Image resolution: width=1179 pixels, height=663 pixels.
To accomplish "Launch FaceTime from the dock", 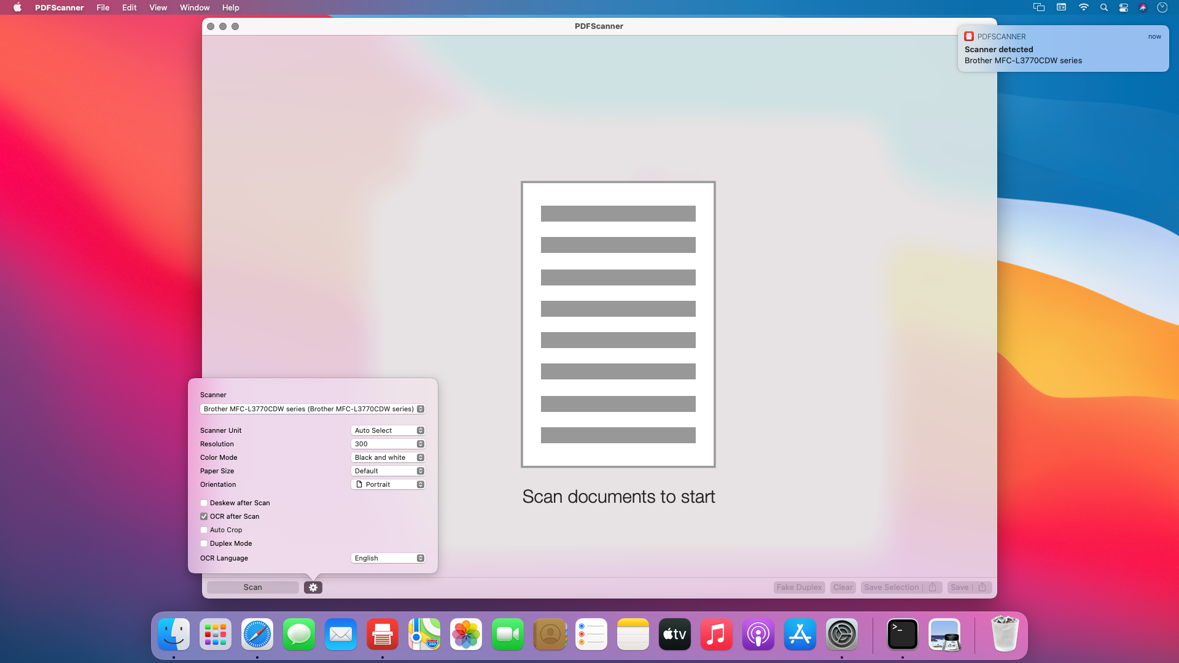I will point(508,634).
